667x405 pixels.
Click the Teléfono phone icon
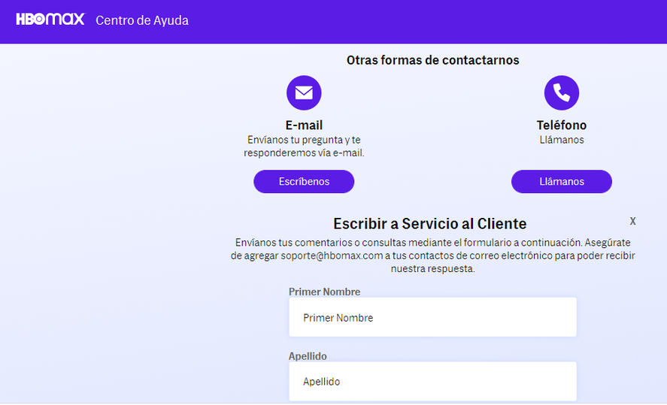coord(562,92)
